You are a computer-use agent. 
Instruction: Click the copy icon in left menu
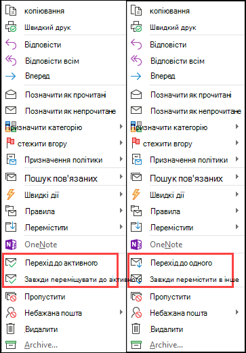point(11,11)
